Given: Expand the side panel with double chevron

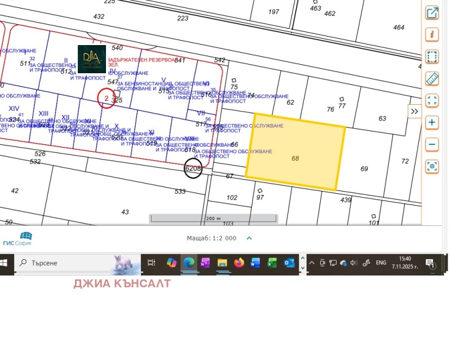Looking at the screenshot, I should tap(414, 111).
